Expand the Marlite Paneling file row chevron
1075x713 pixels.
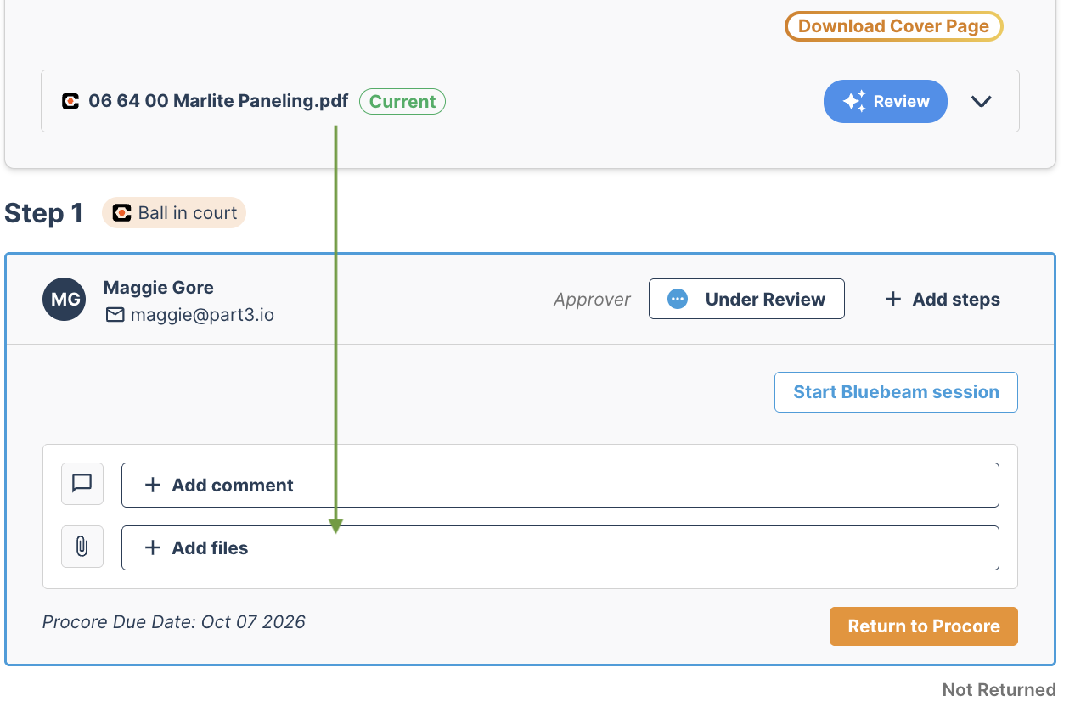coord(982,102)
